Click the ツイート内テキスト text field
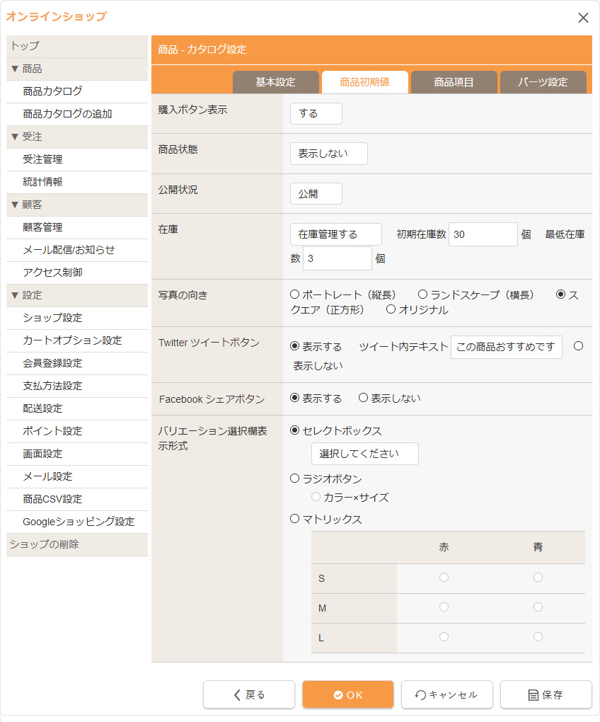The width and height of the screenshot is (600, 722). 506,347
